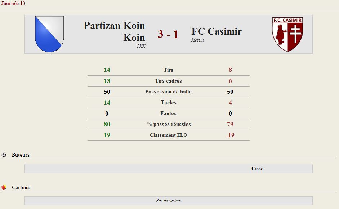
Task: Click the soccer ball icon beside Buteurs
Action: coord(4,155)
